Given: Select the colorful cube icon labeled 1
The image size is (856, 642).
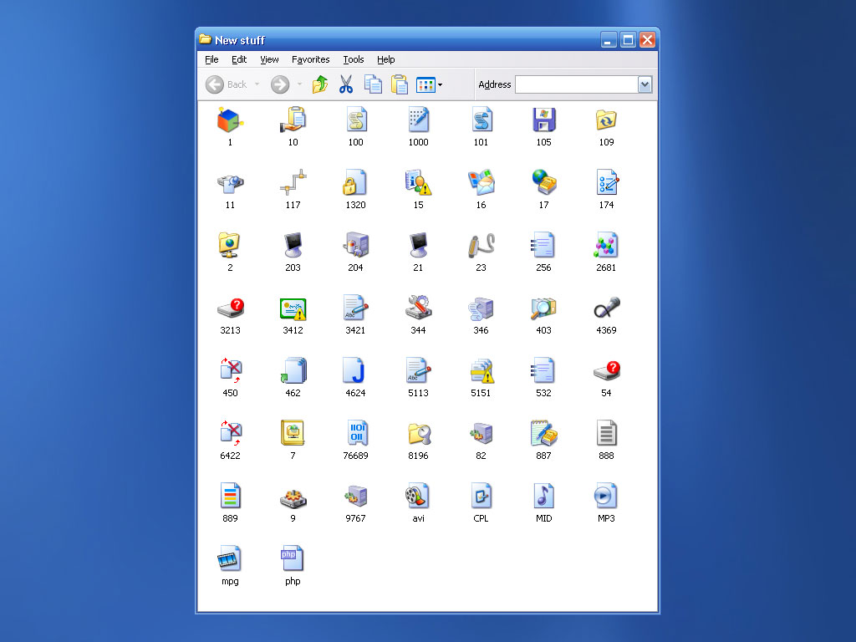Looking at the screenshot, I should pos(230,120).
